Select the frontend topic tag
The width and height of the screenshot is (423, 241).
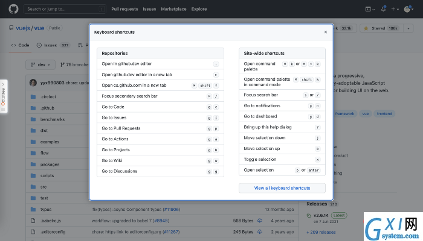[x=384, y=114]
